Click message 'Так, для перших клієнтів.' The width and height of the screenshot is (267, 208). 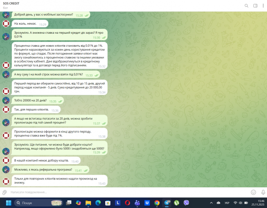point(36,110)
